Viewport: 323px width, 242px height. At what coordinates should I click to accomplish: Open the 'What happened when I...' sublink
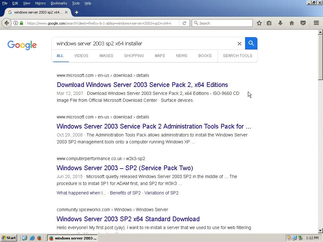click(x=81, y=193)
